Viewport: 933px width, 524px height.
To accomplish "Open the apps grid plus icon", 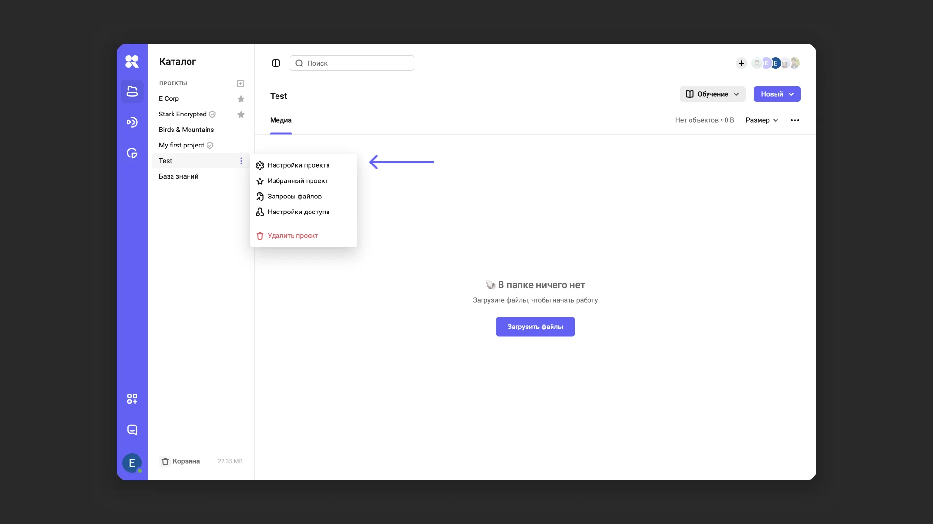I will click(132, 399).
